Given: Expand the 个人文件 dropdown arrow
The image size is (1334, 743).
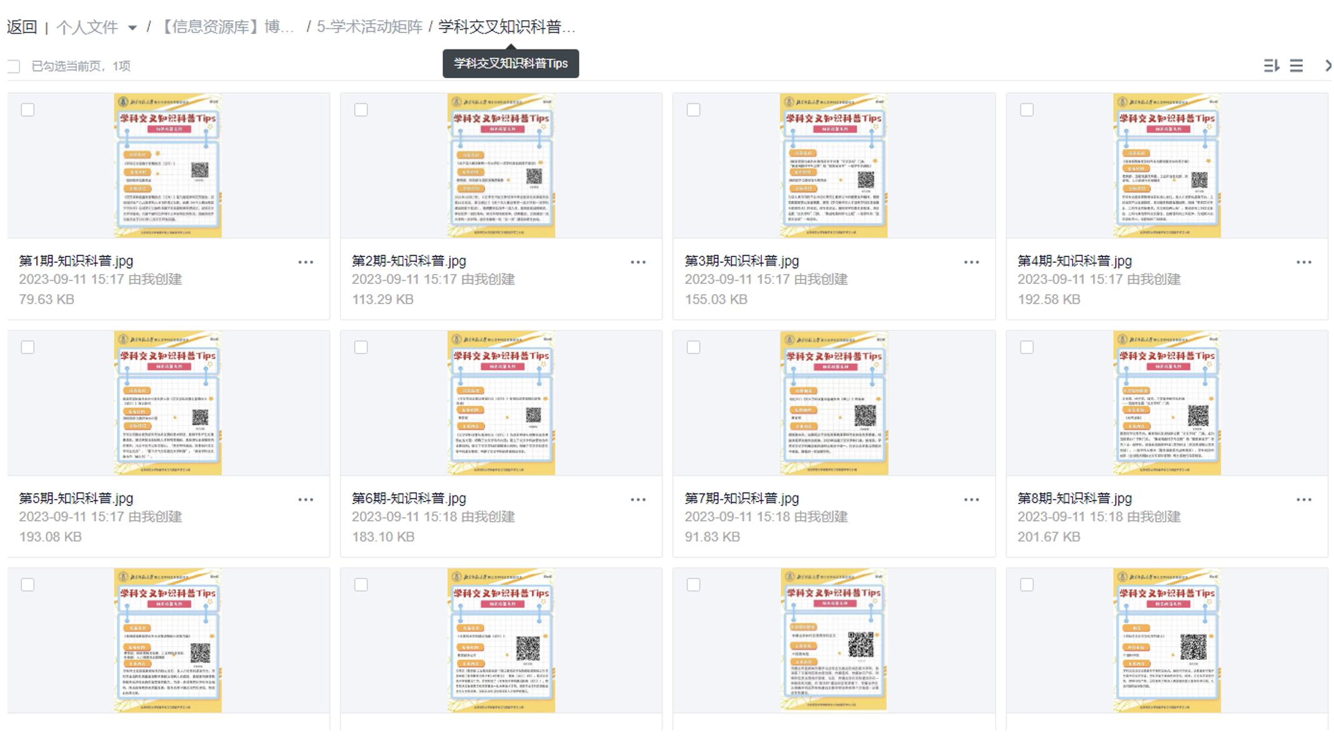Looking at the screenshot, I should point(133,28).
